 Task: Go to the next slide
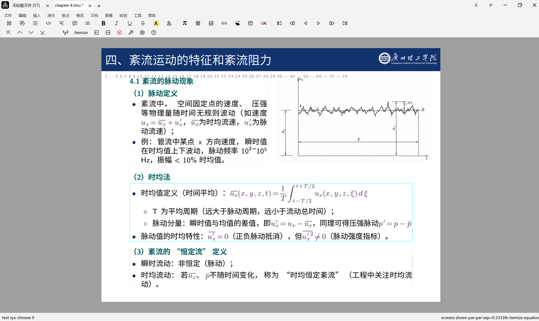click(x=318, y=24)
